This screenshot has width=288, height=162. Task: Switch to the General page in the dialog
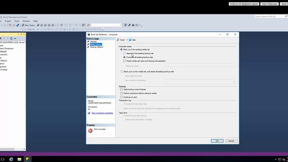pyautogui.click(x=93, y=42)
